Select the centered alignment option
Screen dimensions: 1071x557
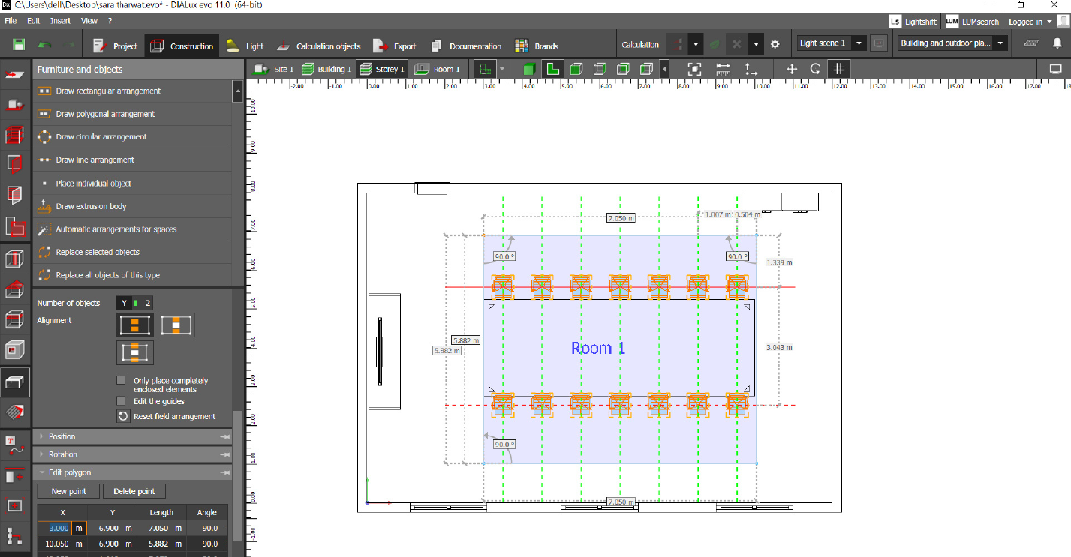[x=178, y=325]
